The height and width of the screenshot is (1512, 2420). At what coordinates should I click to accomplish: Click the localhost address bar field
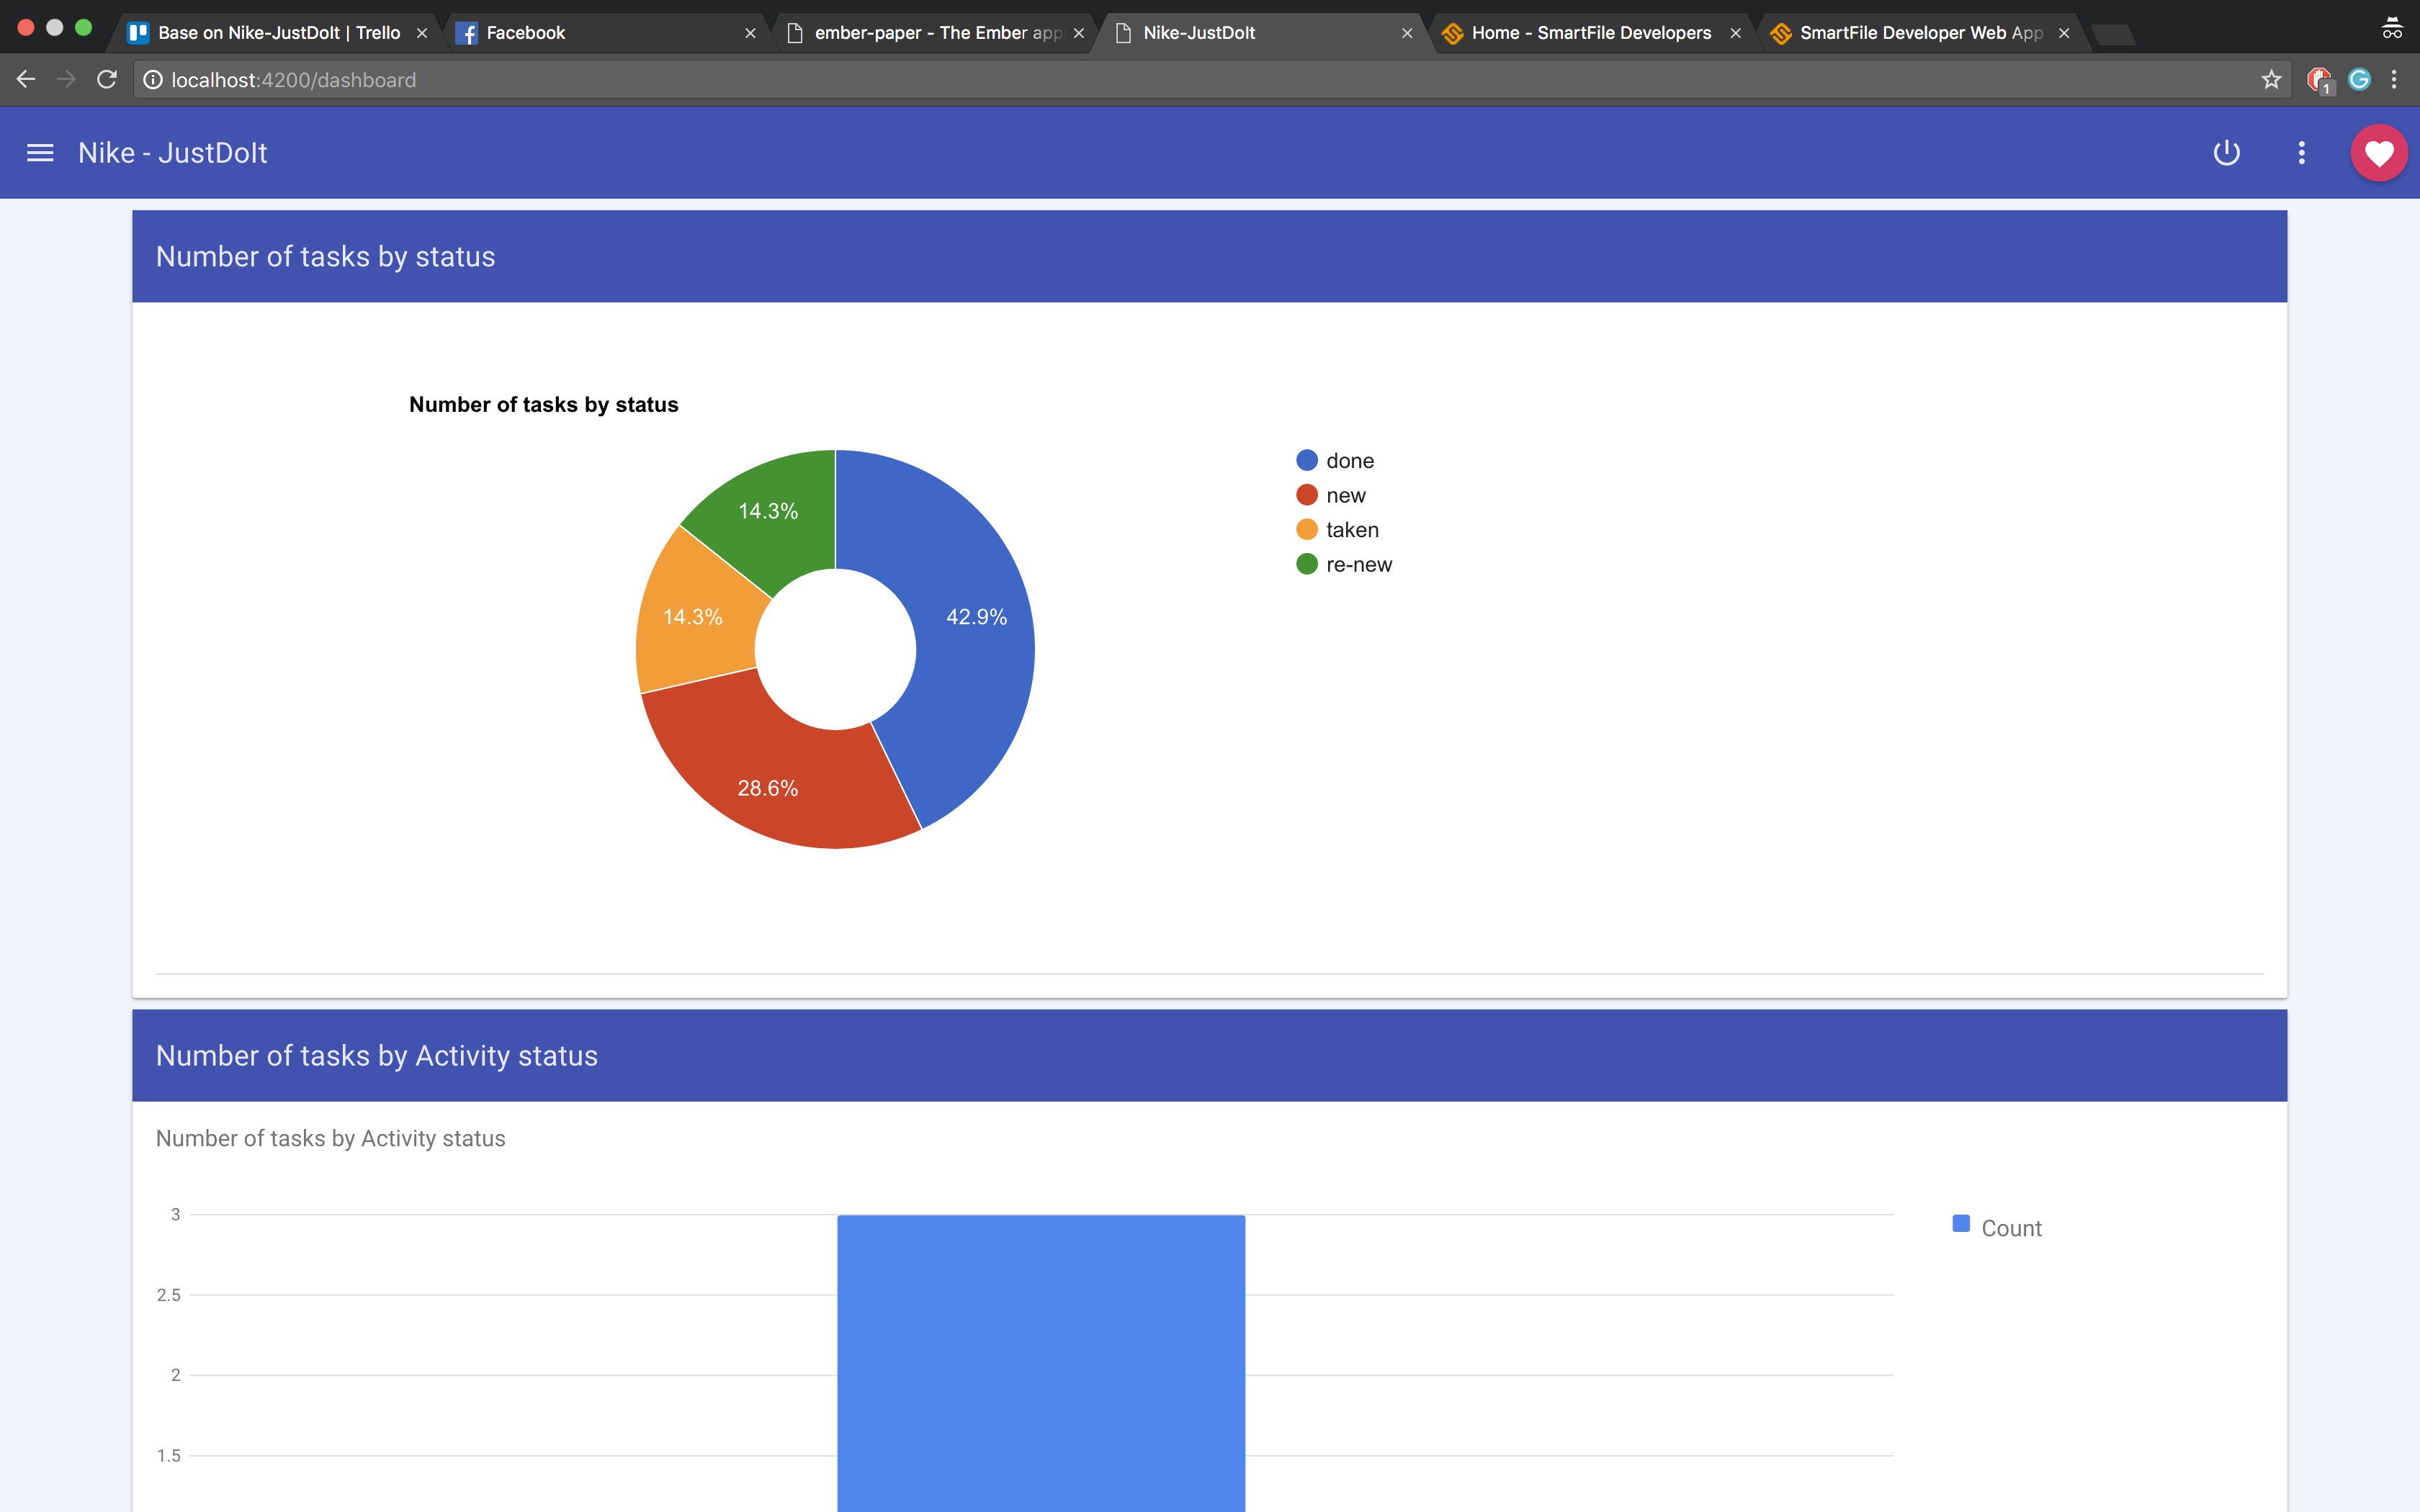(x=1200, y=80)
